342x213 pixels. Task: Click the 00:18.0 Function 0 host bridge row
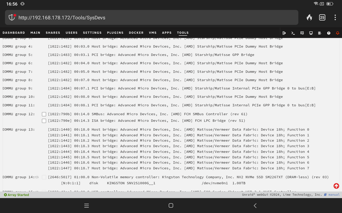(x=179, y=129)
